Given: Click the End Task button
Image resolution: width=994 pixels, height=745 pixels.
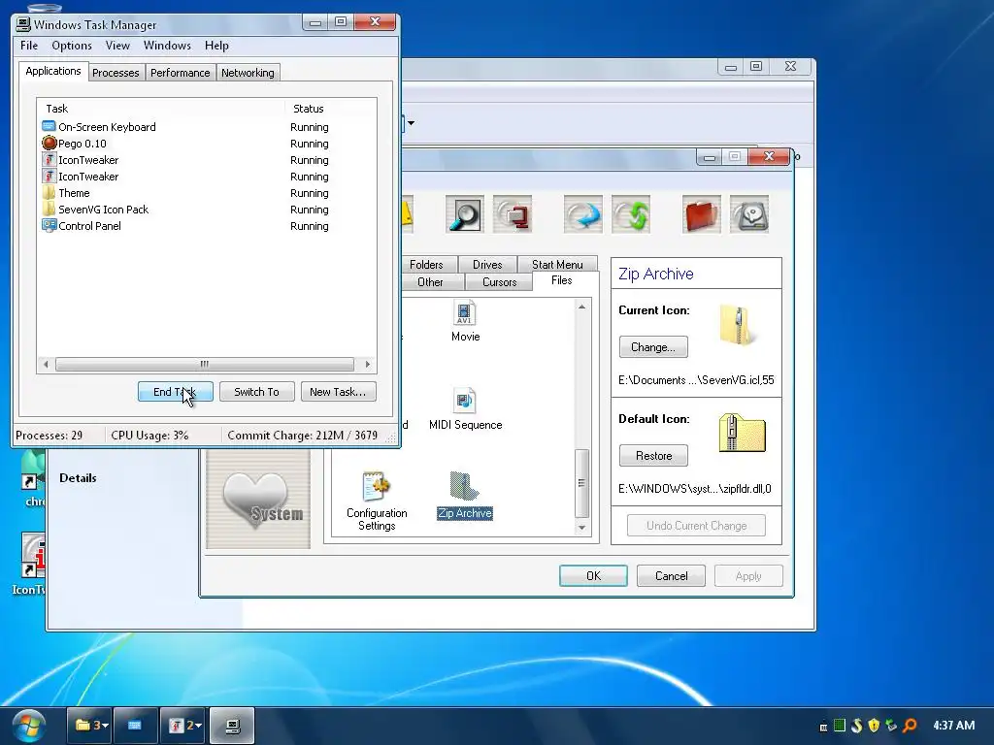Looking at the screenshot, I should (x=175, y=392).
